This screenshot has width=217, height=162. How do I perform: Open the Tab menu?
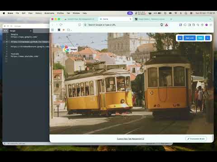coord(68,13)
